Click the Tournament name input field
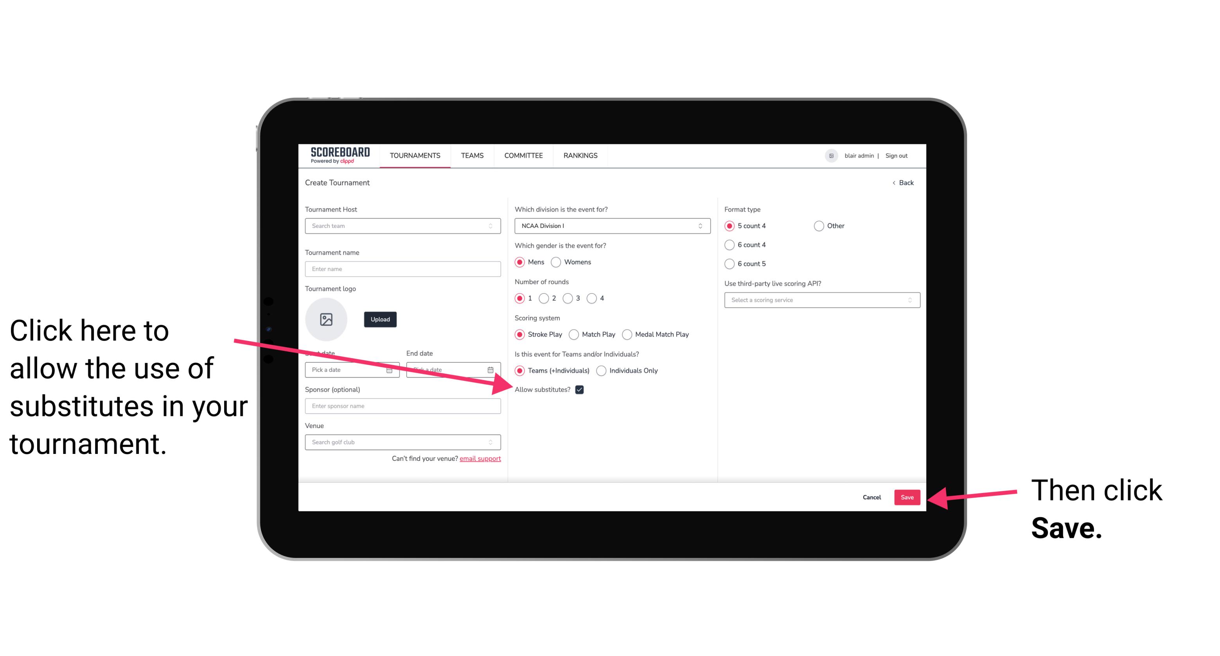 404,269
